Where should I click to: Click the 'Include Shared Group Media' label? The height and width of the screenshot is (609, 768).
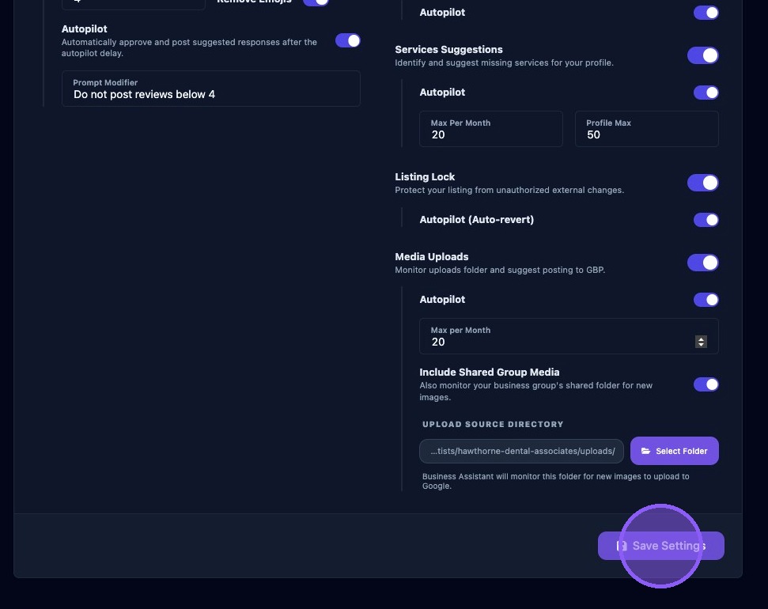pyautogui.click(x=490, y=373)
